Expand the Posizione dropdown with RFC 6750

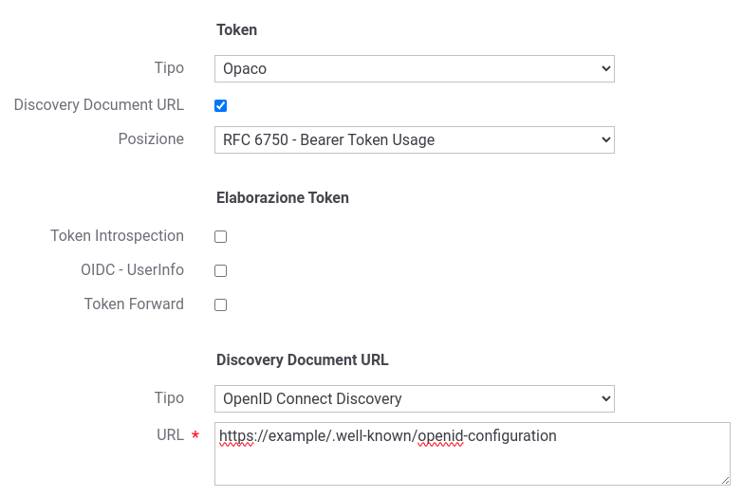pos(414,139)
